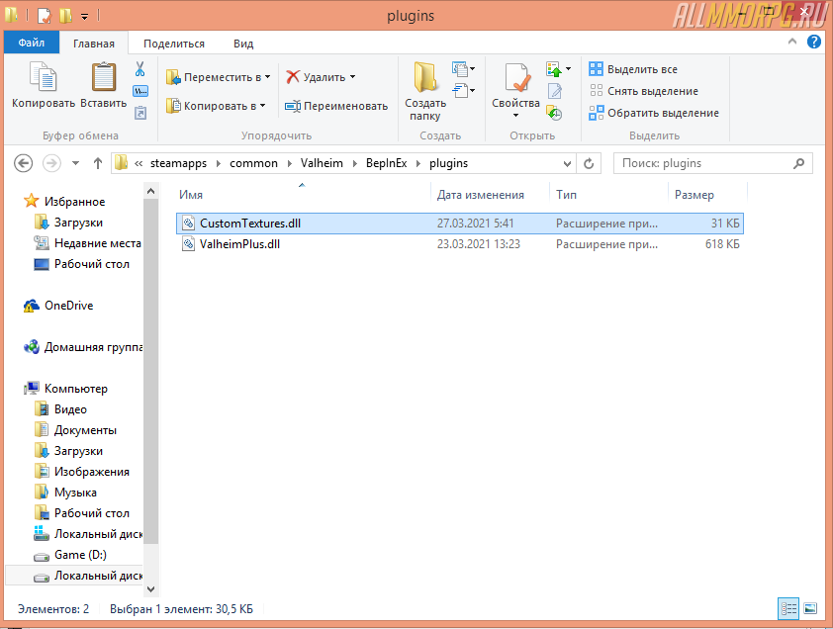
Task: Select the ValheimPlus.dll file
Action: pos(459,244)
